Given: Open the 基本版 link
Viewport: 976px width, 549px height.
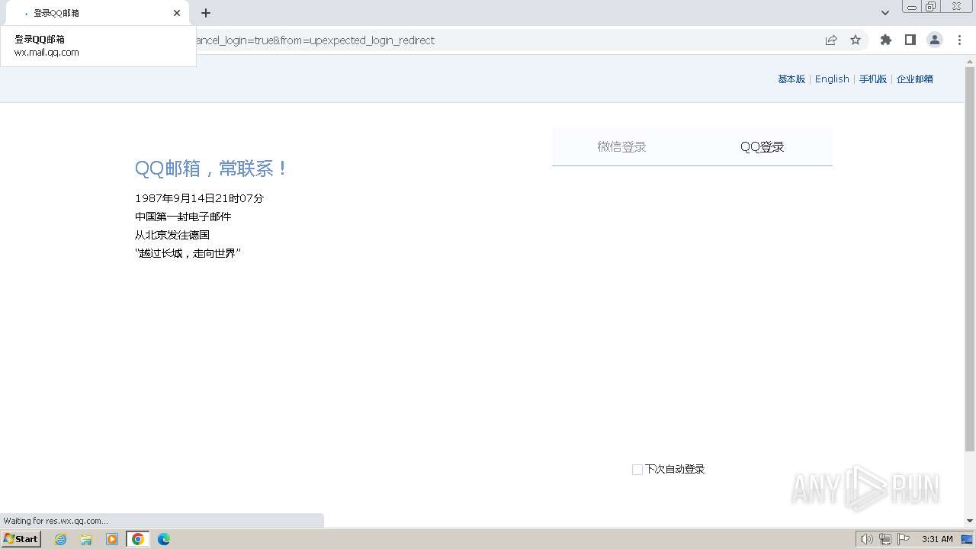Looking at the screenshot, I should pos(791,79).
